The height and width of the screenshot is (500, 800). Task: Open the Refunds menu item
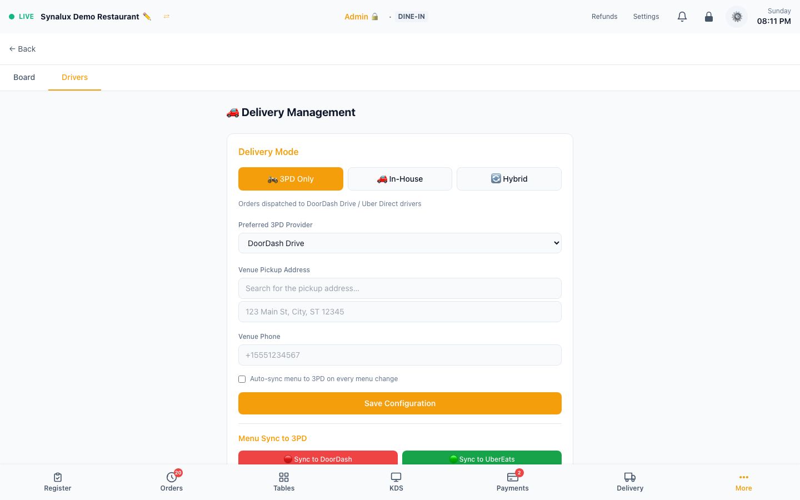click(604, 17)
